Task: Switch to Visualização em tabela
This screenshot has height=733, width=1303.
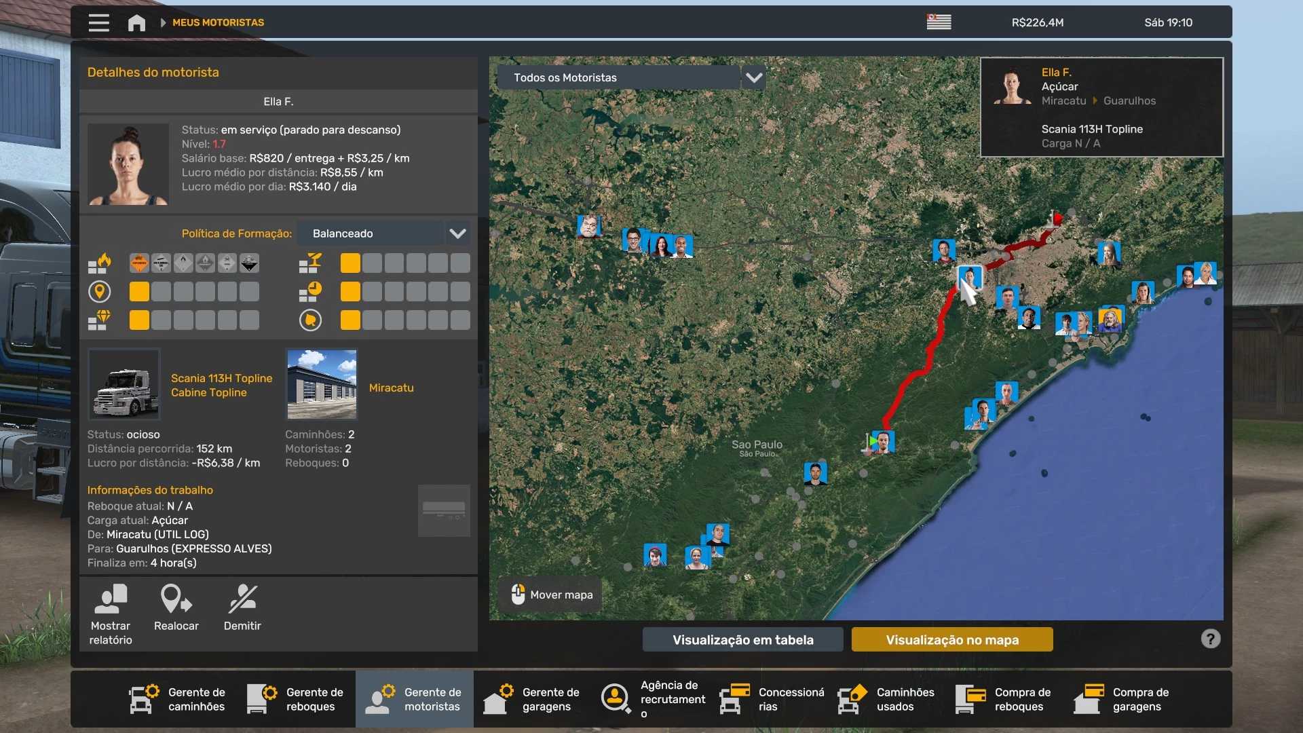Action: pyautogui.click(x=742, y=639)
